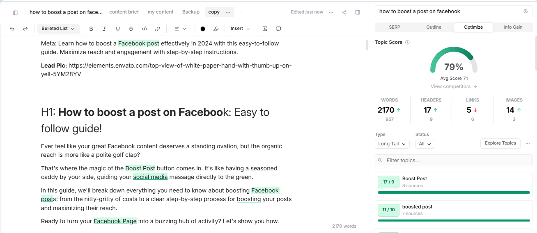The width and height of the screenshot is (537, 233).
Task: Click the undo arrow icon
Action: tap(12, 29)
